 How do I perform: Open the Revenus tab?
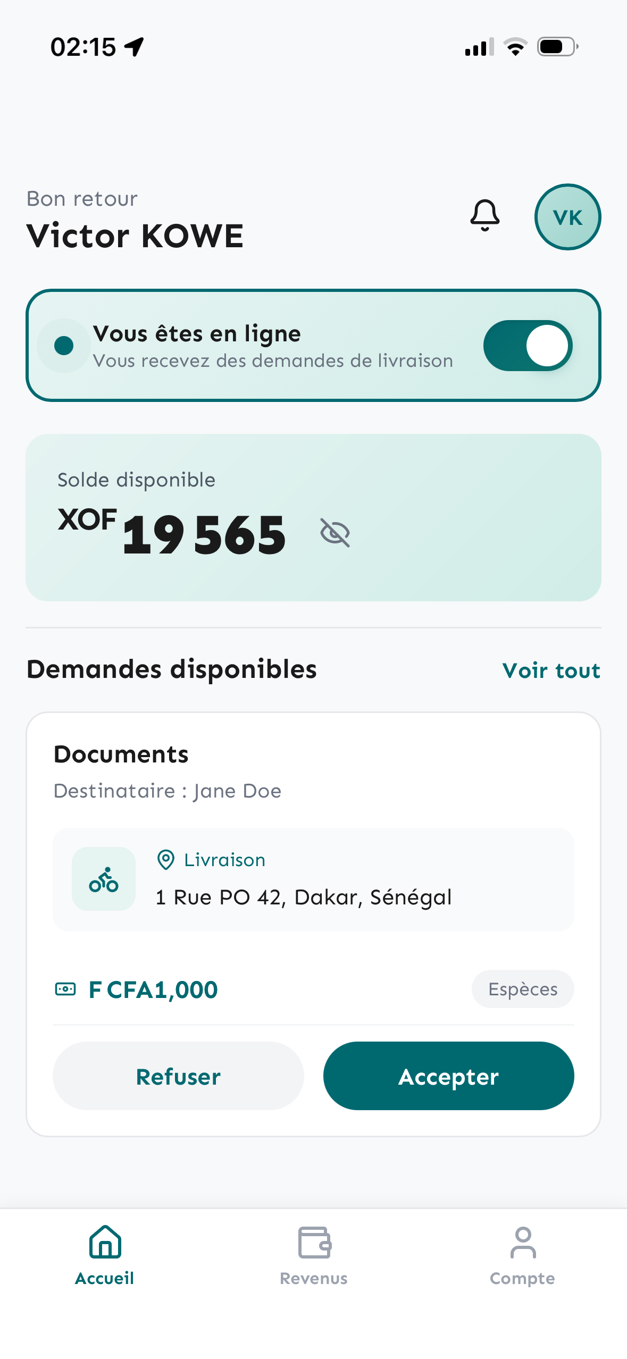[x=314, y=1255]
